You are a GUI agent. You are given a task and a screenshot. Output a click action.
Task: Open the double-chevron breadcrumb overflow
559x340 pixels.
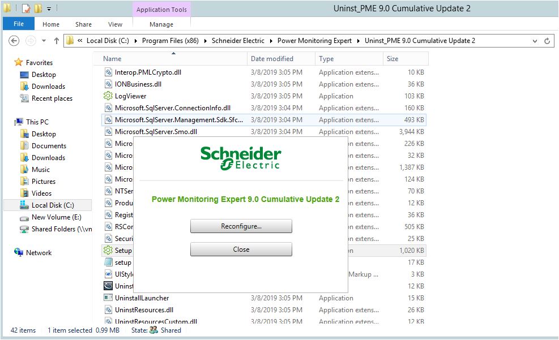click(80, 41)
